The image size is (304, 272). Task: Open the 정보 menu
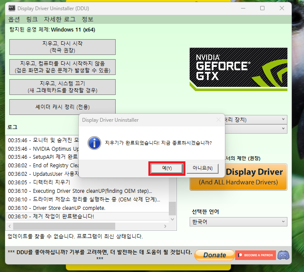(88, 19)
